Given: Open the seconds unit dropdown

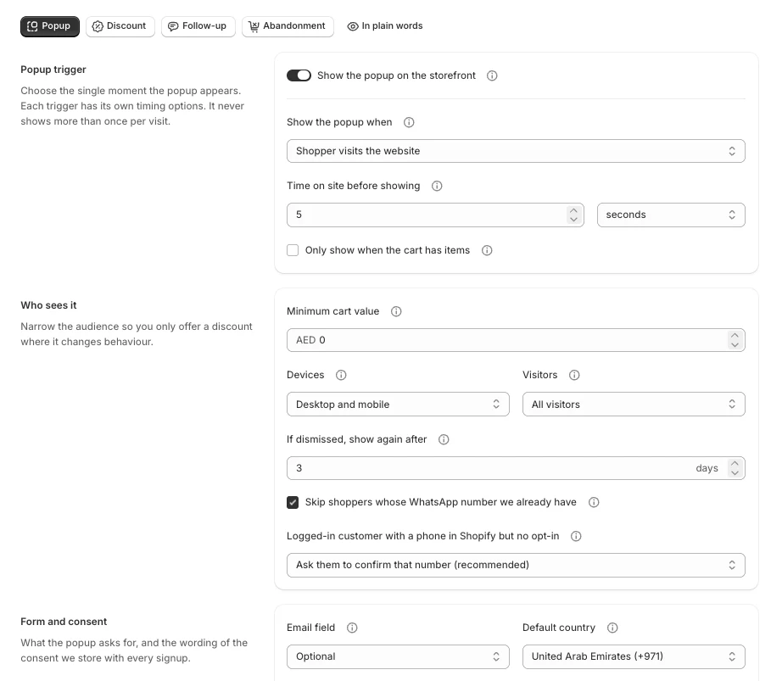Looking at the screenshot, I should tap(671, 215).
